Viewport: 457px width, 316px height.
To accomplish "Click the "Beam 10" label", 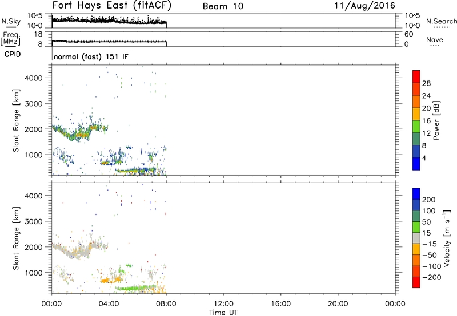I will point(223,6).
